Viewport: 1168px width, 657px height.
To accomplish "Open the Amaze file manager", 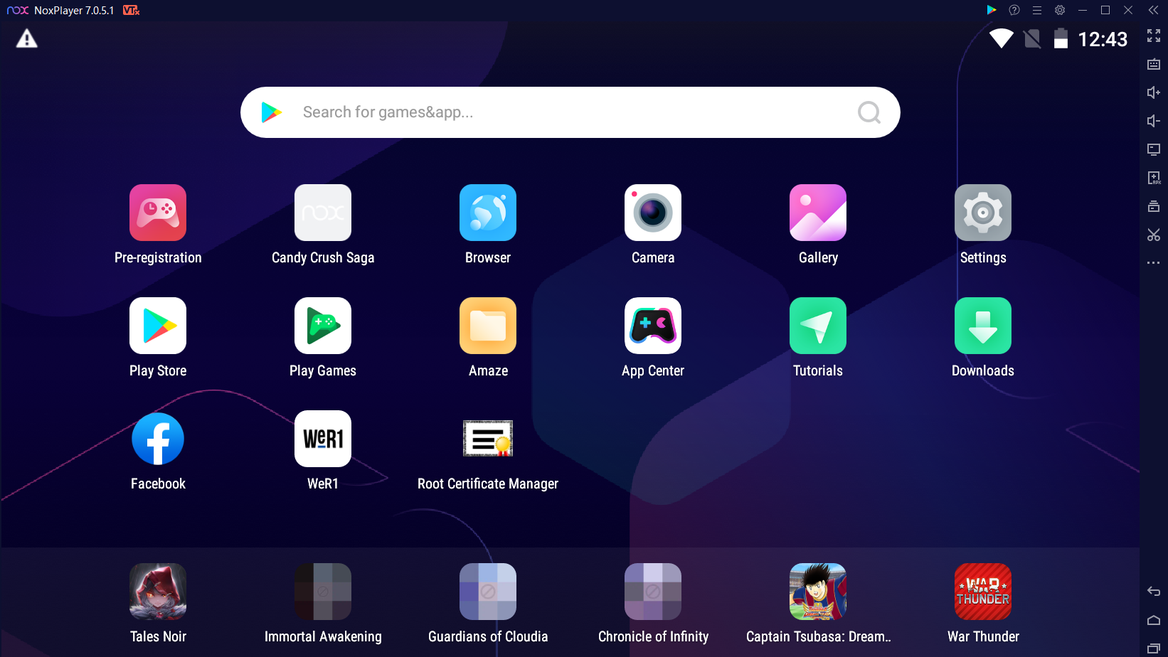I will (488, 326).
